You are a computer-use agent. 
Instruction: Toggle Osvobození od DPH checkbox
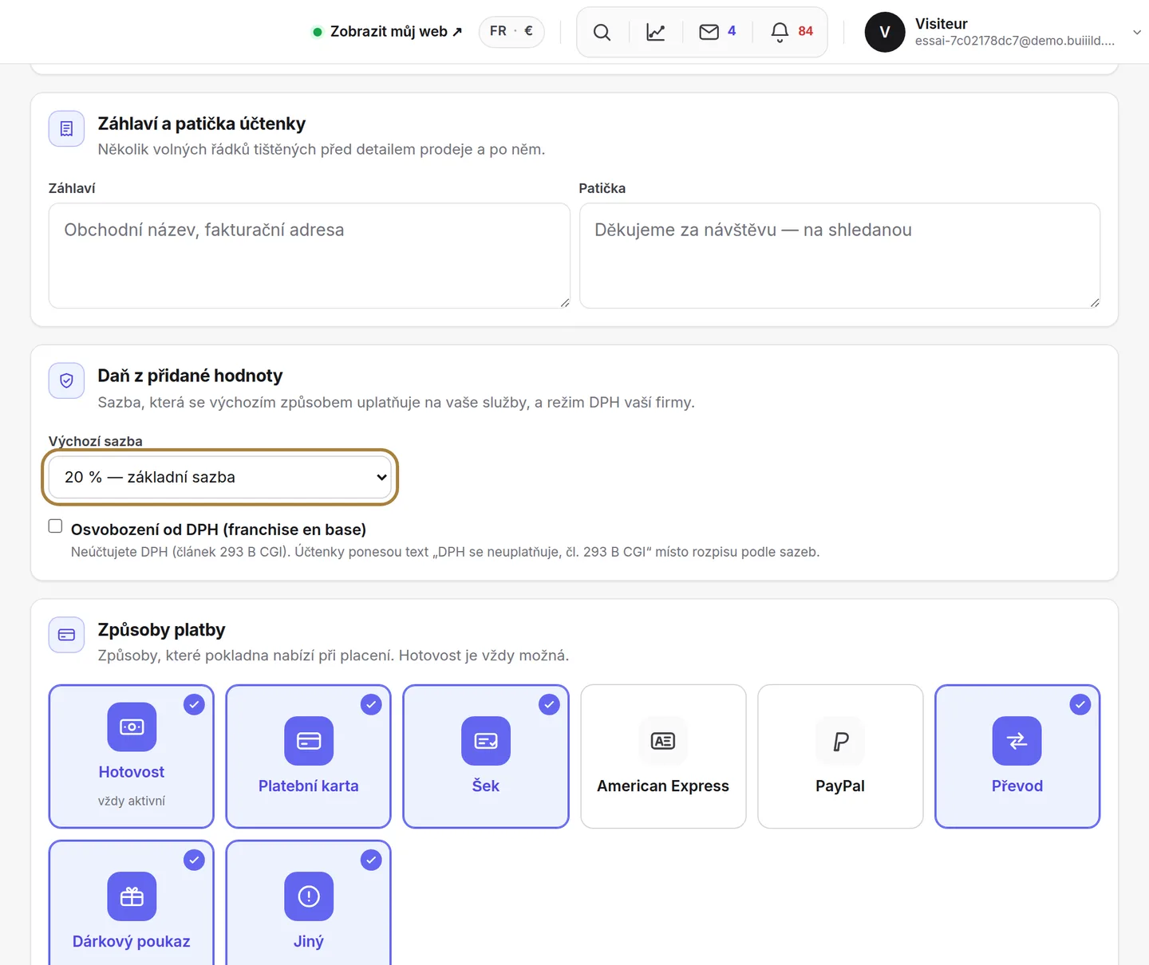pos(55,526)
